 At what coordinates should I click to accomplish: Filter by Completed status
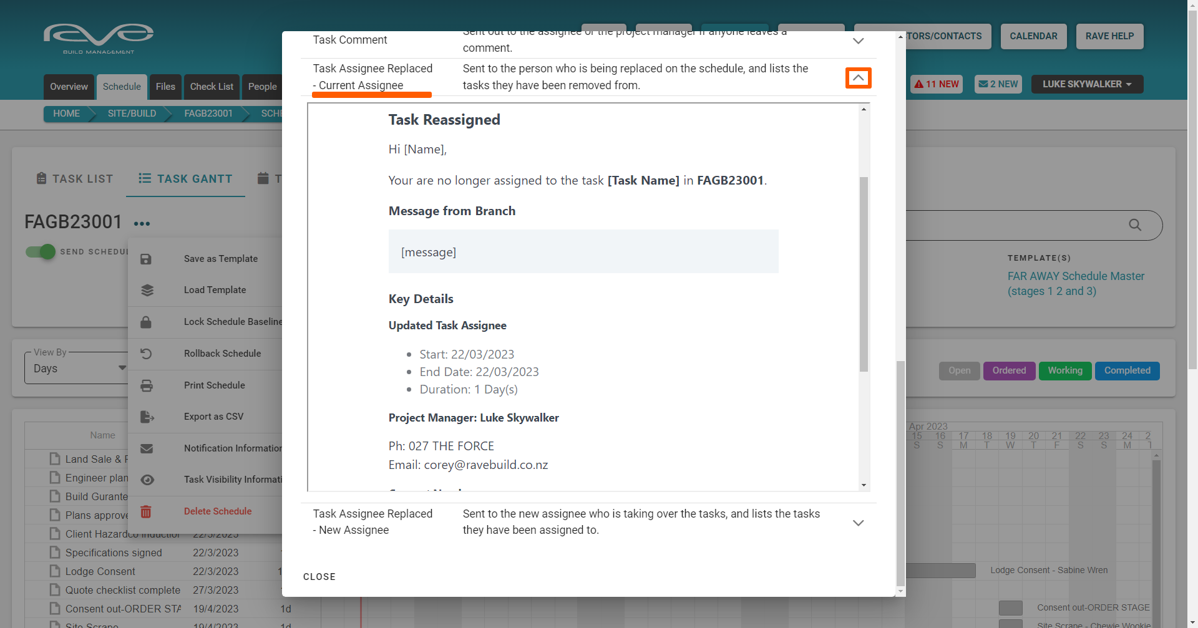coord(1127,370)
